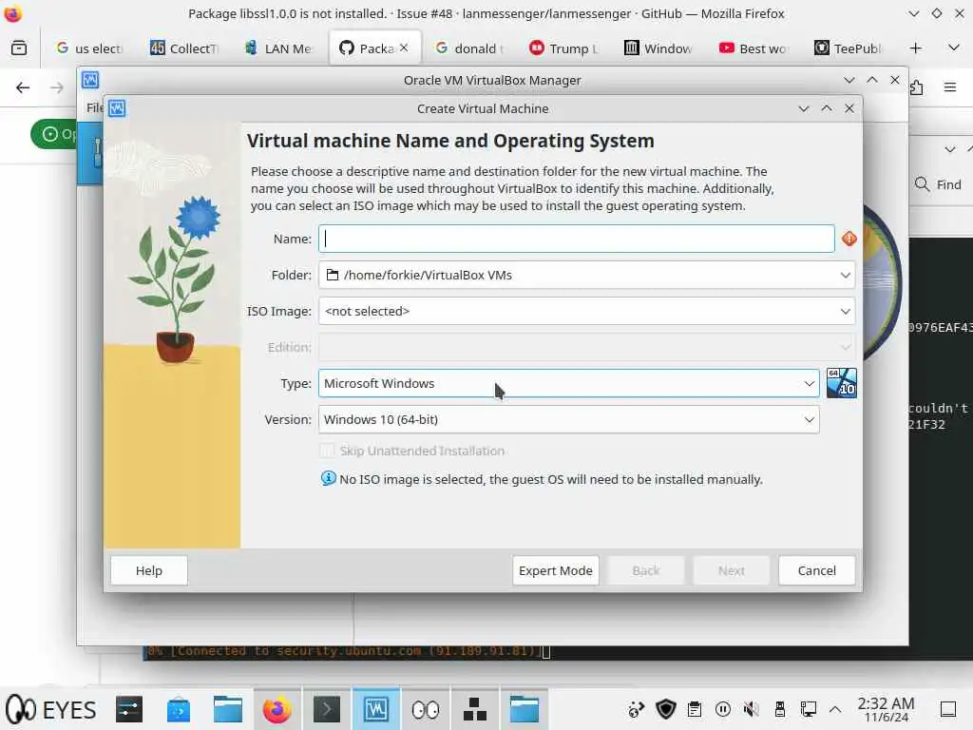The image size is (973, 730).
Task: Open the settings mixer taskbar icon
Action: [129, 709]
